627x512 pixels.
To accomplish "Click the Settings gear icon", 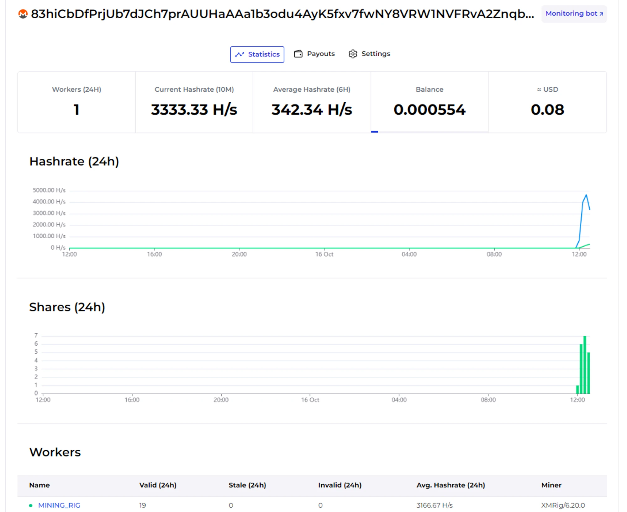I will [x=353, y=54].
